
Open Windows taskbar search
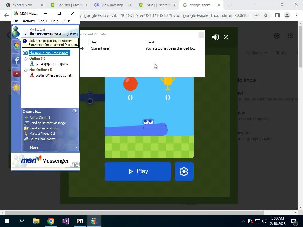click(x=21, y=221)
